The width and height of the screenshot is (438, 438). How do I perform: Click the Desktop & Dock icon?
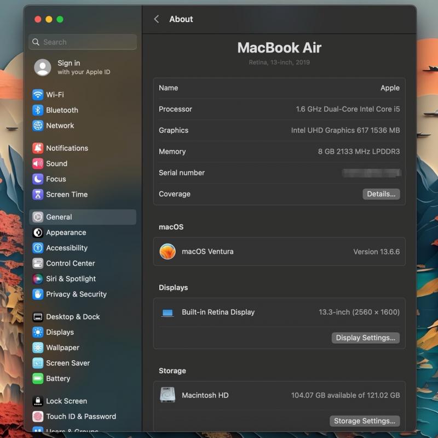[38, 317]
